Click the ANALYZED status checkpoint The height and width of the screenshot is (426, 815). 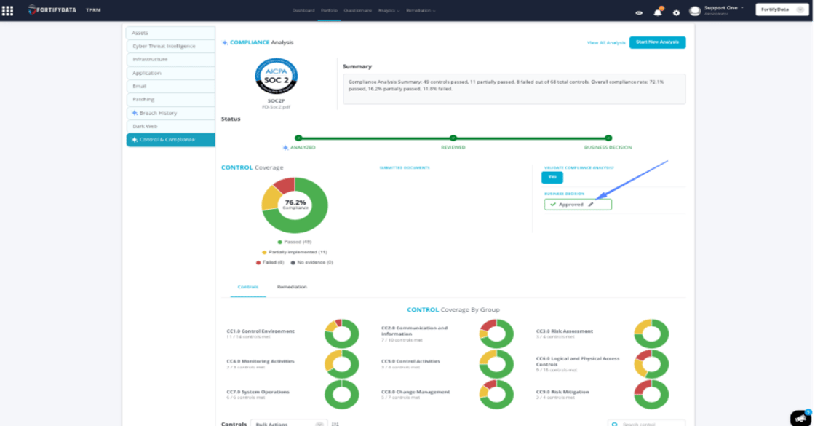(x=298, y=137)
